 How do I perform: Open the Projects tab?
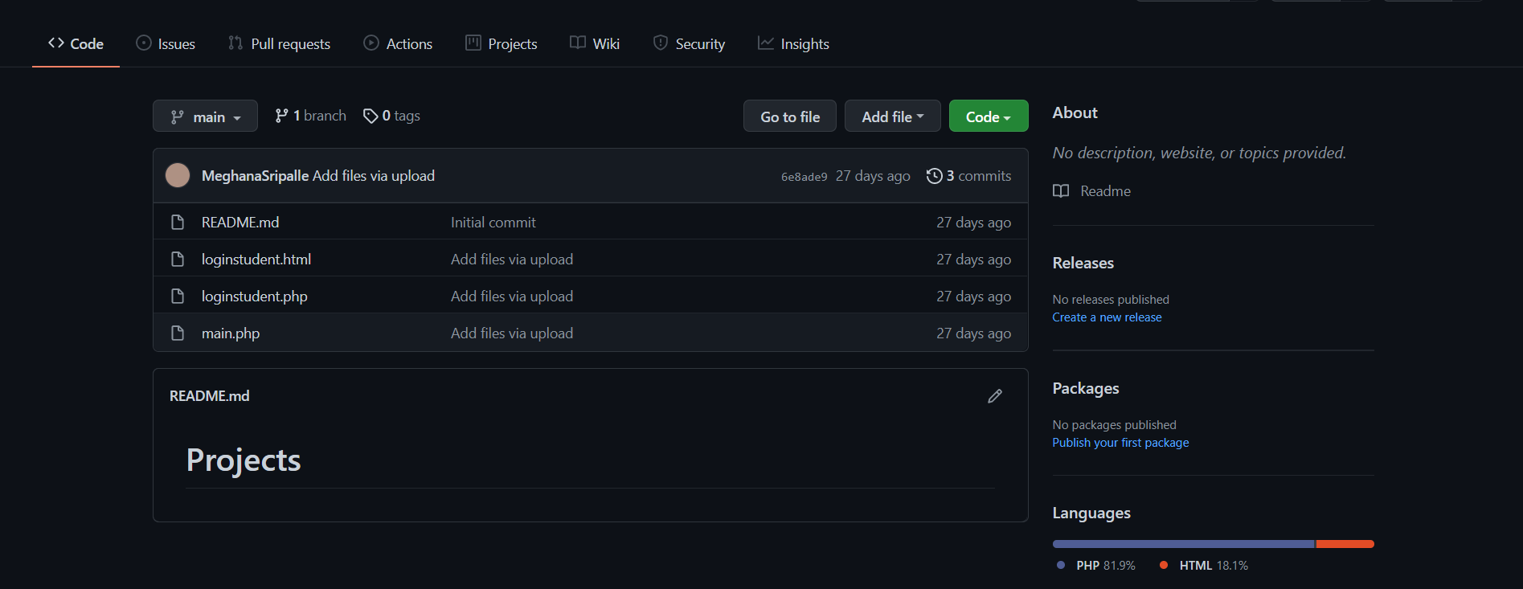click(x=502, y=43)
